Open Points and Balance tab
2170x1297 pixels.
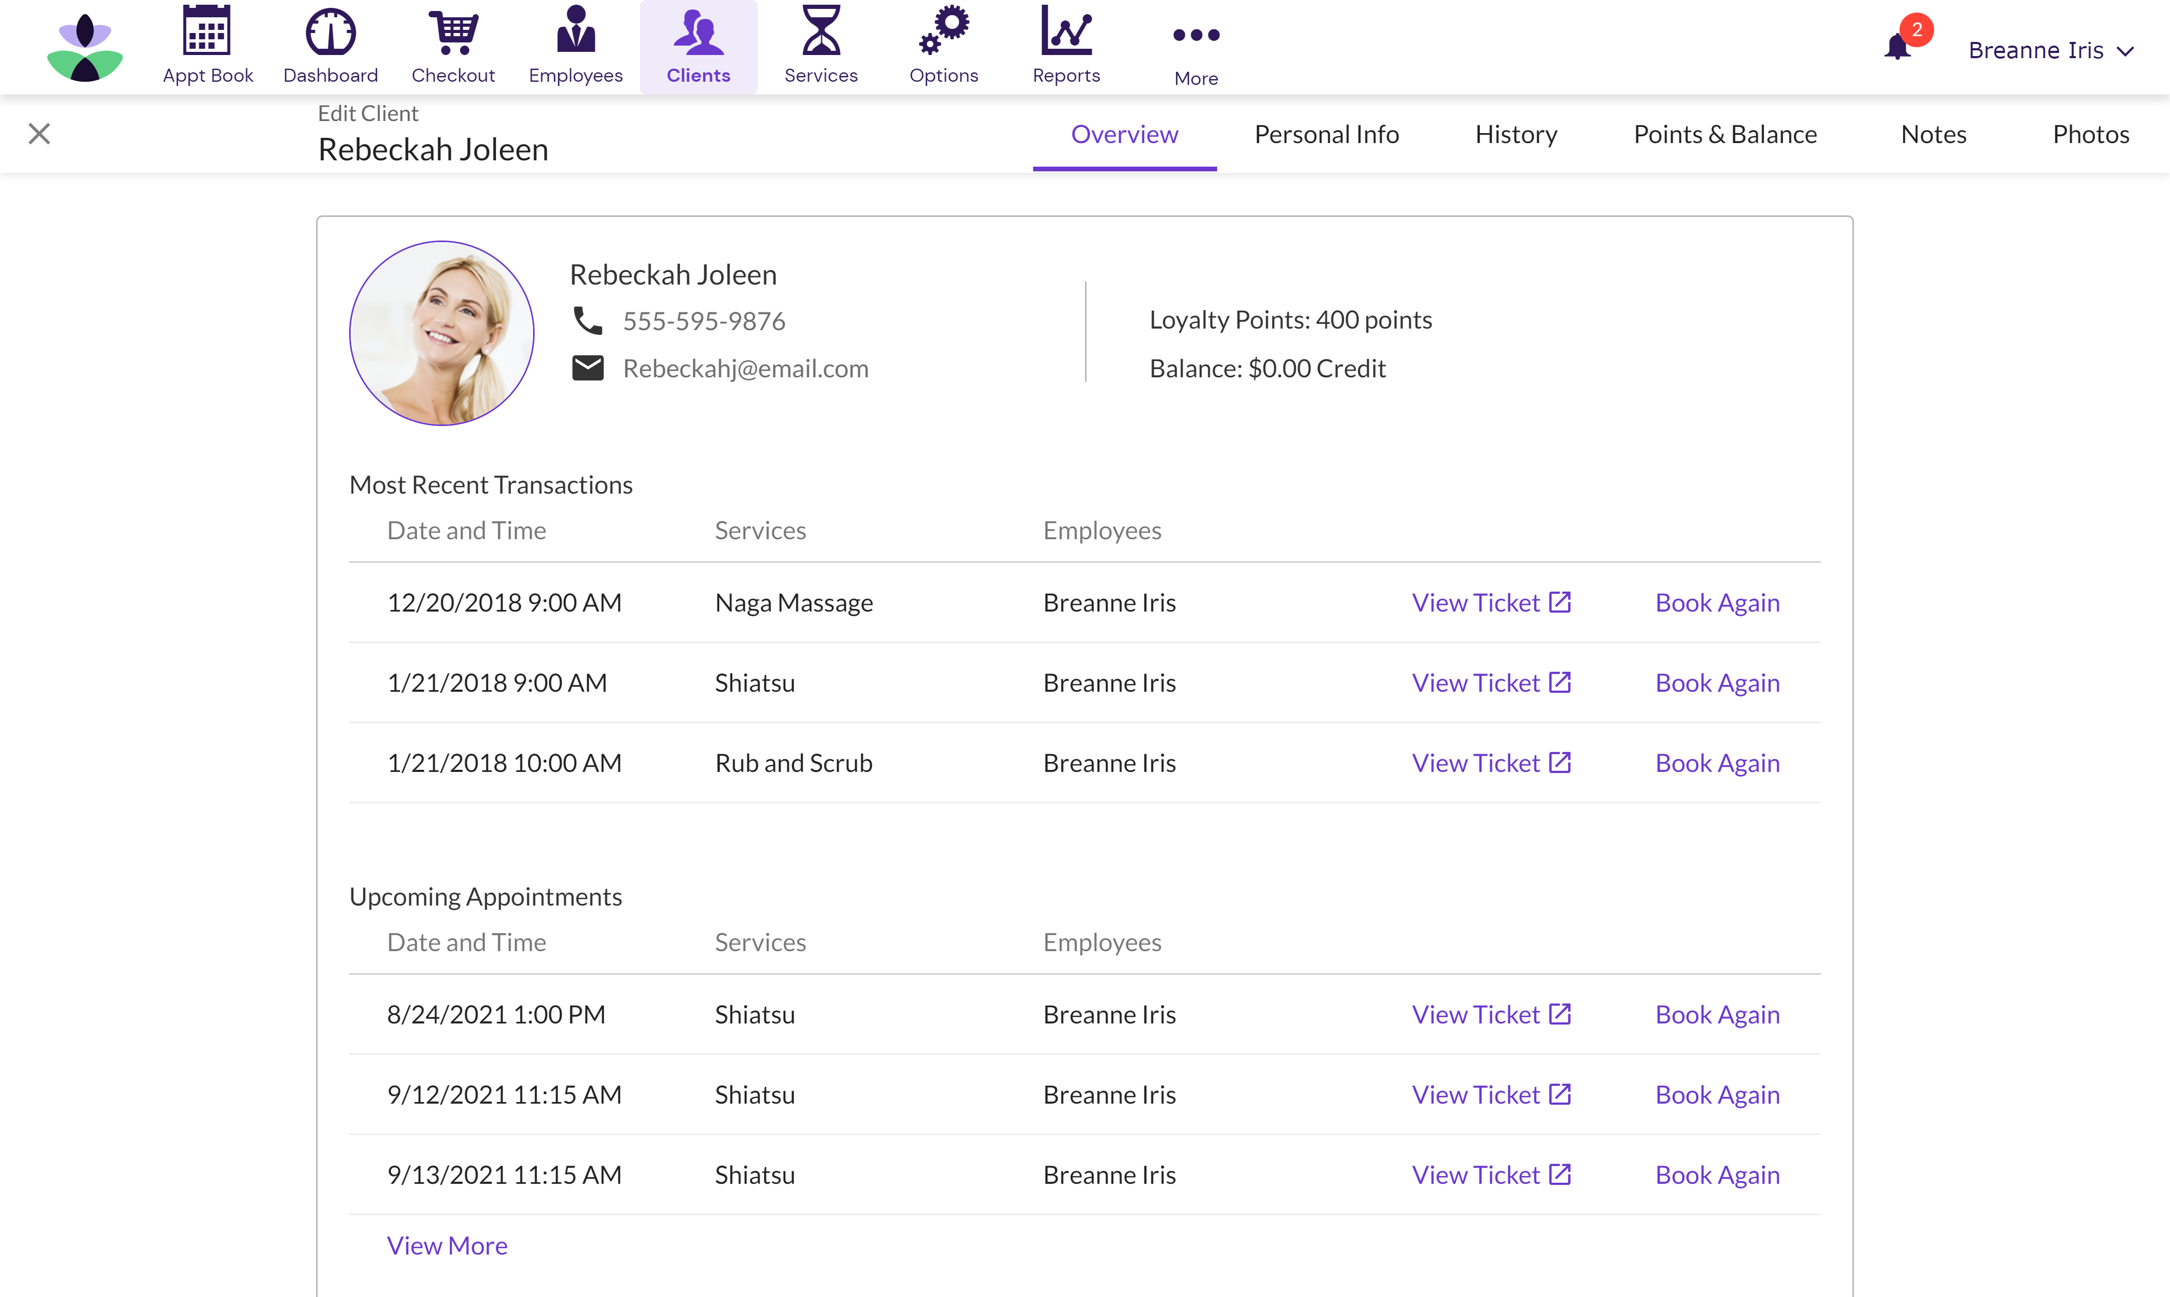(1725, 133)
